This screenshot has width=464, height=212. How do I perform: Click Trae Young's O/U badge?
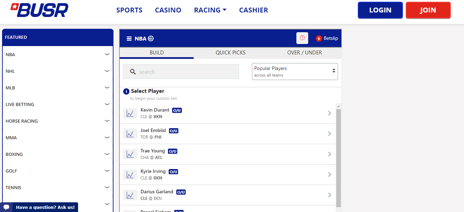pos(173,151)
